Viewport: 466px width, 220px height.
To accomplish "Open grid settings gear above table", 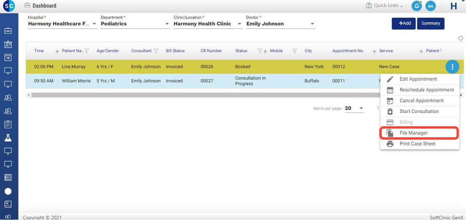I will point(461,38).
